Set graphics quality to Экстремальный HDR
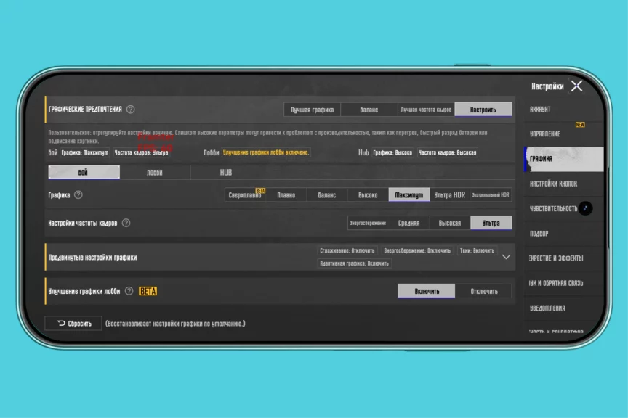Screen dimensions: 628x418 (x=491, y=194)
